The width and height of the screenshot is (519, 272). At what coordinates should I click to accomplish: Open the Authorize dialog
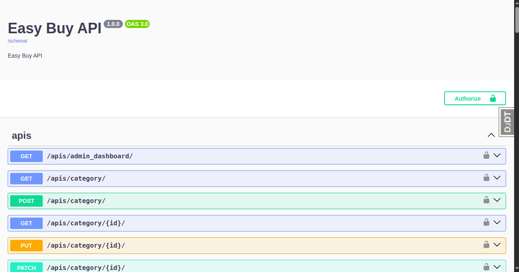click(468, 98)
